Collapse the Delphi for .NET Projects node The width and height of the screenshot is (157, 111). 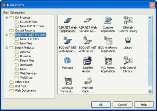[x=7, y=35]
